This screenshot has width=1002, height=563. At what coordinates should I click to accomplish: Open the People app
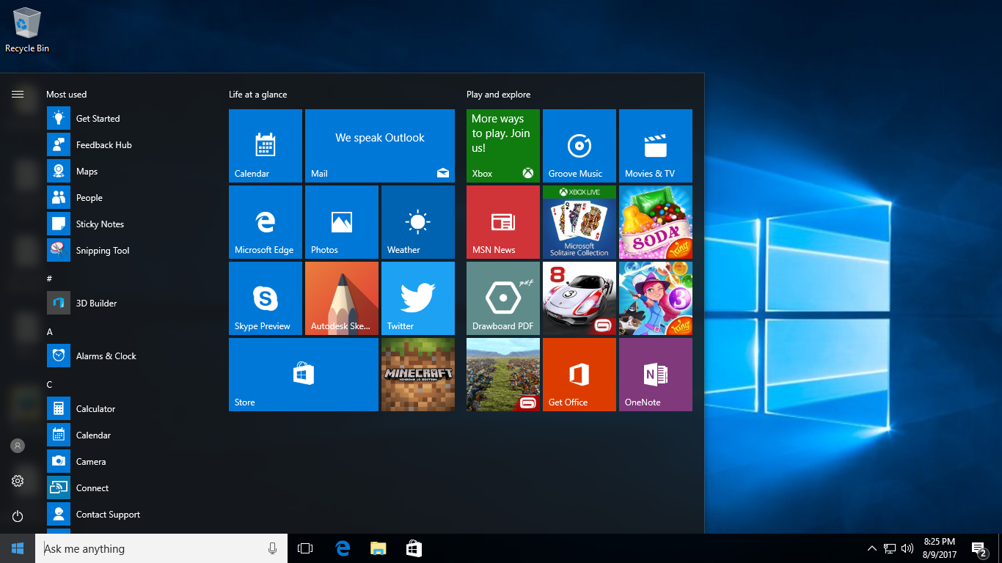pos(132,198)
